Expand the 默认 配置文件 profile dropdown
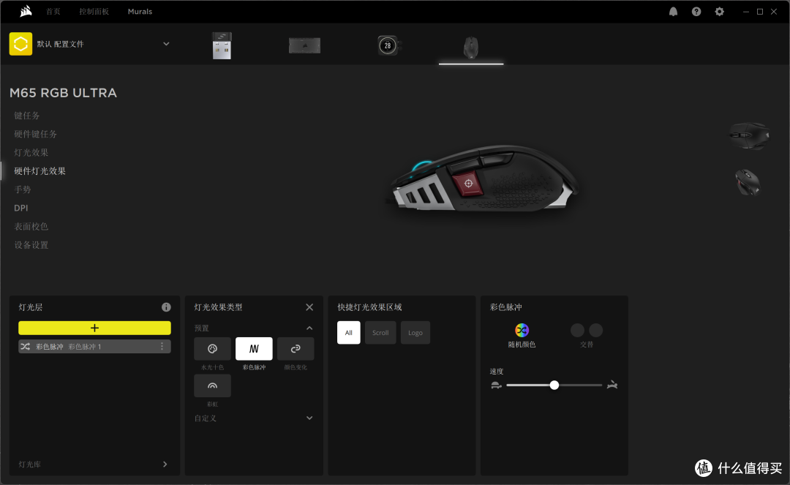 tap(166, 44)
